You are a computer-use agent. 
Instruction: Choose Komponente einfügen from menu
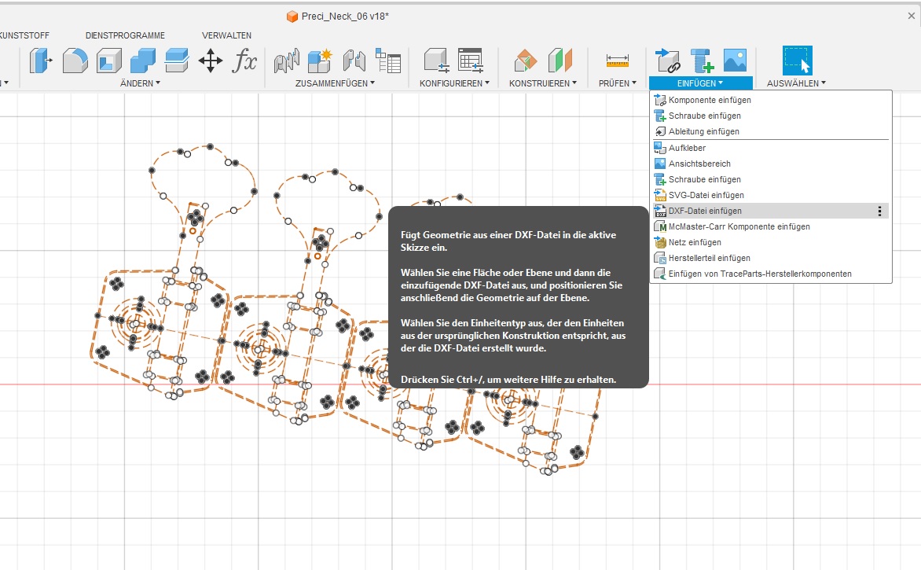(x=771, y=100)
